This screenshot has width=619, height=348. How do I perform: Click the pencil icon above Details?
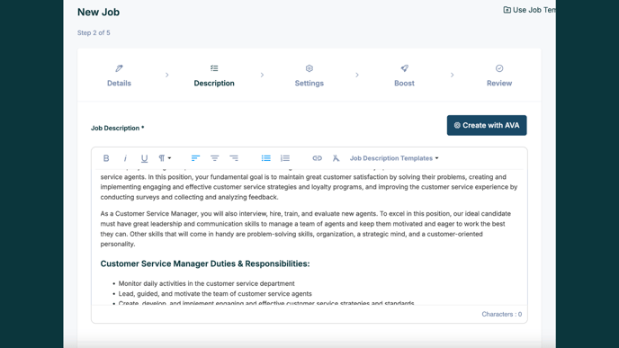[x=119, y=68]
